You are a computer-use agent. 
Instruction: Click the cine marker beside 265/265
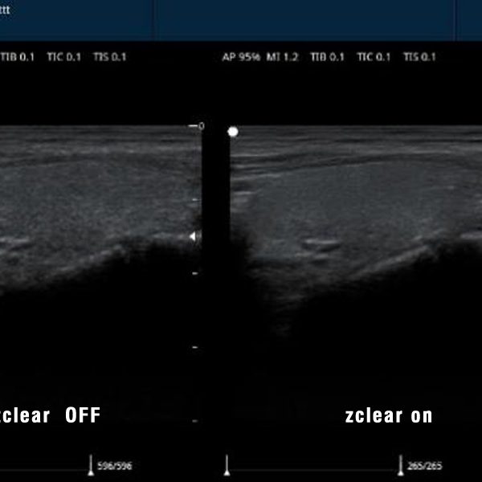pyautogui.click(x=399, y=465)
